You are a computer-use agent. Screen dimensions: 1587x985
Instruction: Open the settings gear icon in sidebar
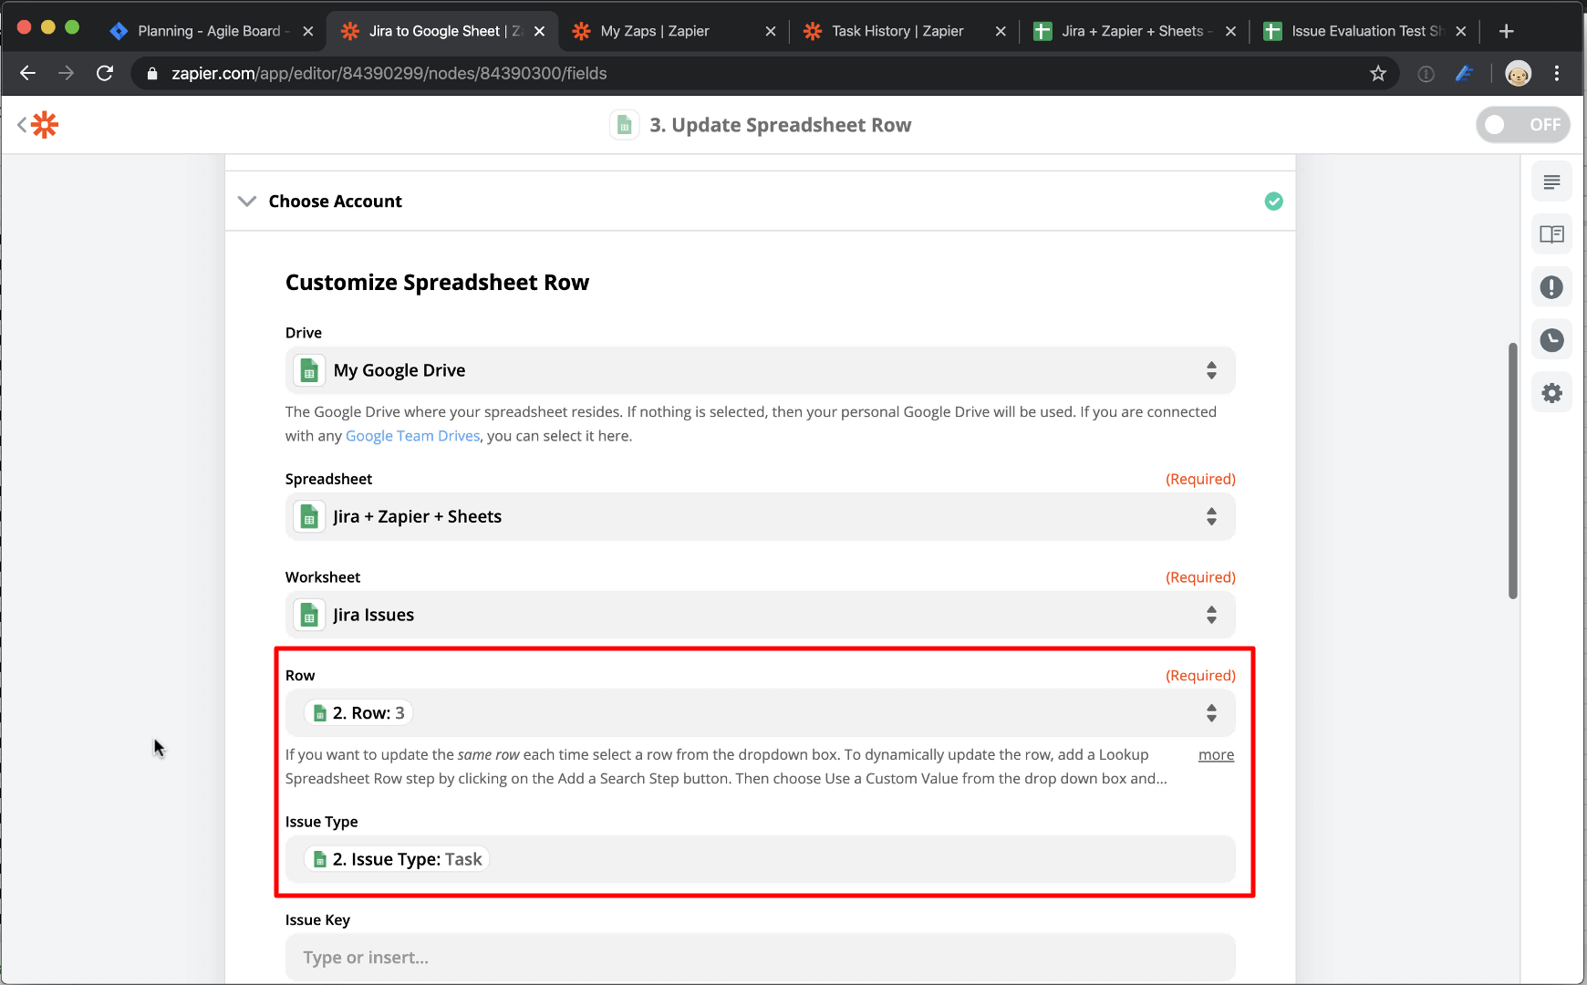tap(1551, 393)
